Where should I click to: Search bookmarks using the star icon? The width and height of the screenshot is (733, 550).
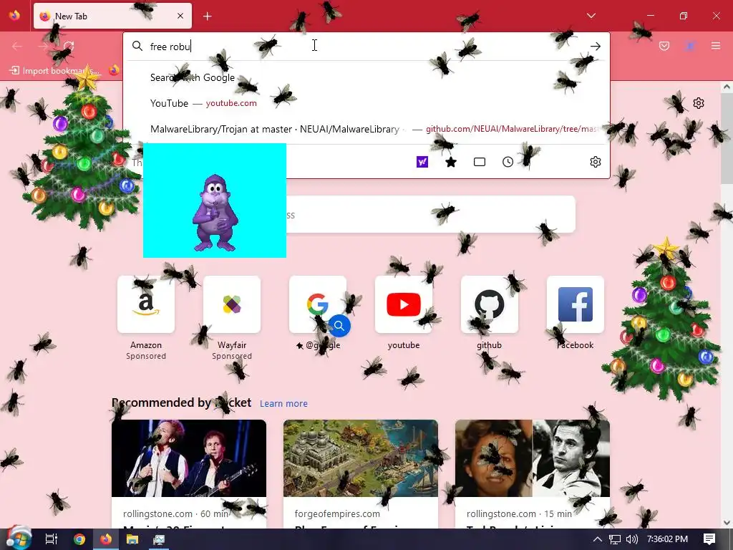(x=451, y=162)
